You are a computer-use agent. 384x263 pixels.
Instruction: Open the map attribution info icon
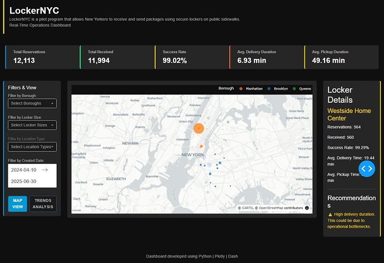click(x=307, y=208)
